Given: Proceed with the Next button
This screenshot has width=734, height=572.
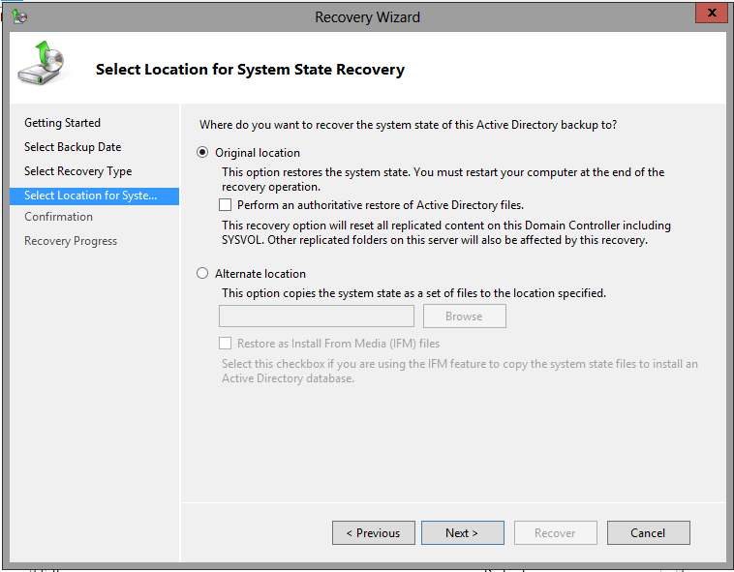Looking at the screenshot, I should click(463, 532).
